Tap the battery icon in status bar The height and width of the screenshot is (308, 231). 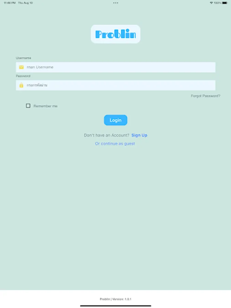point(225,3)
